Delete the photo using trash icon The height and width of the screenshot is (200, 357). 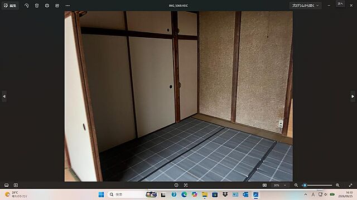[37, 6]
